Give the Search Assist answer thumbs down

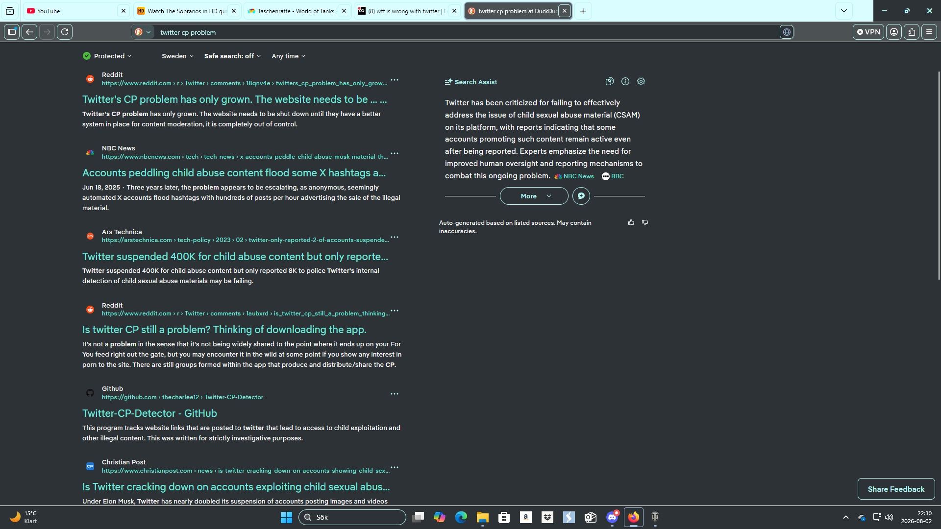[645, 222]
